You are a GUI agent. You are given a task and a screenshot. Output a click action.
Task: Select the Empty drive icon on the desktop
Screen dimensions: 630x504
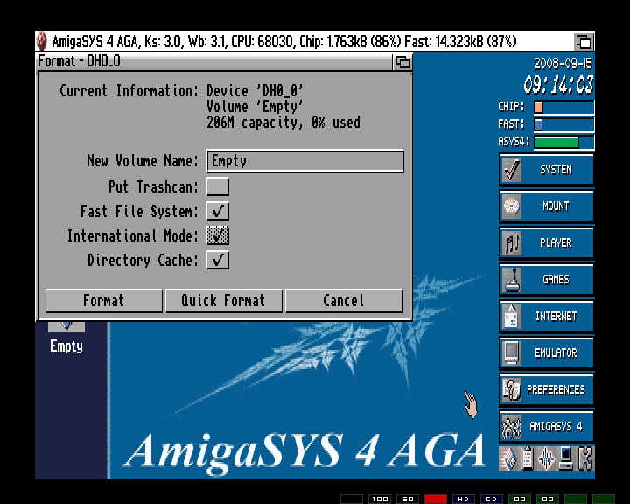tap(66, 339)
